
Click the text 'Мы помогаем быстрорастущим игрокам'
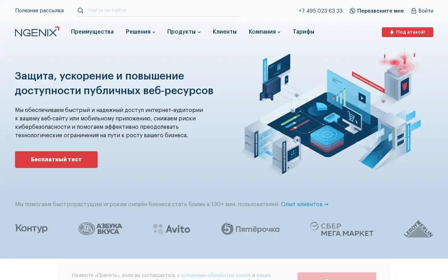pos(147,204)
